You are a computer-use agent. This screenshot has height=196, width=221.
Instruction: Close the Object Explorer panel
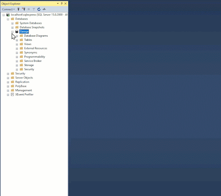point(65,3)
